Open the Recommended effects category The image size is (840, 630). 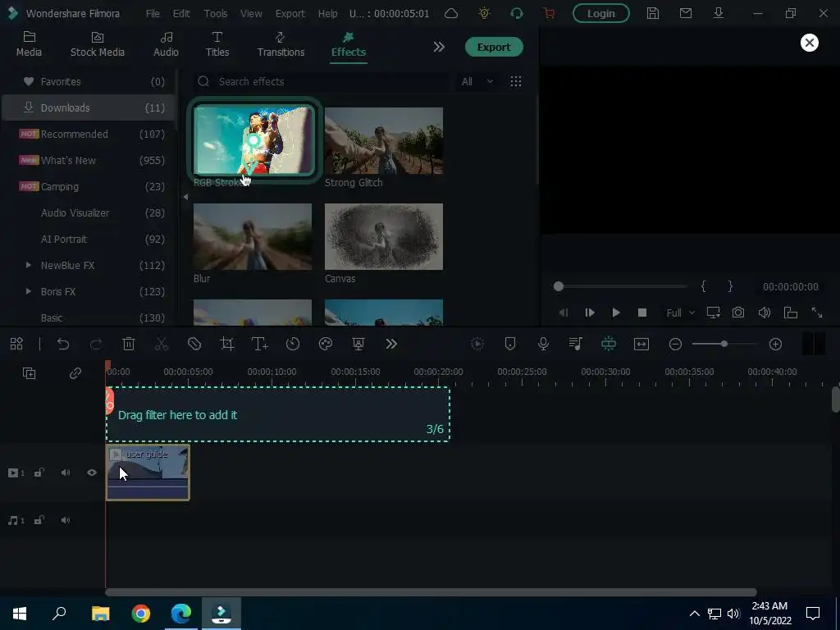click(x=89, y=134)
